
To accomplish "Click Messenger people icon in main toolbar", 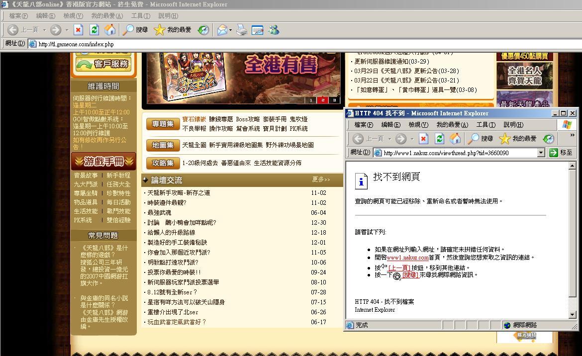I will coord(274,30).
